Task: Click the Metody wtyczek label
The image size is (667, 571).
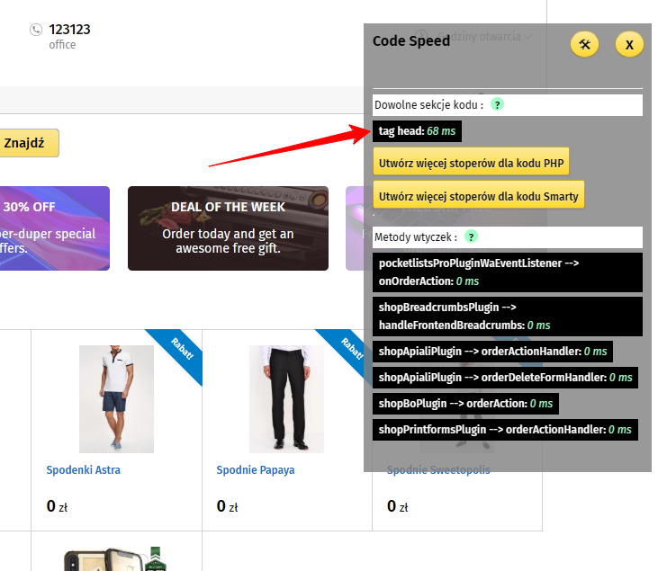Action: [416, 237]
